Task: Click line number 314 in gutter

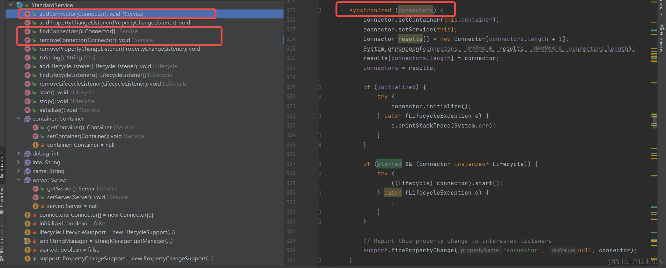Action: [291, 39]
